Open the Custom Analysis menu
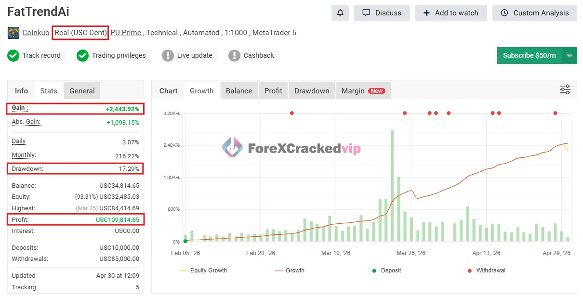Screen dimensions: 583x296 pos(534,13)
